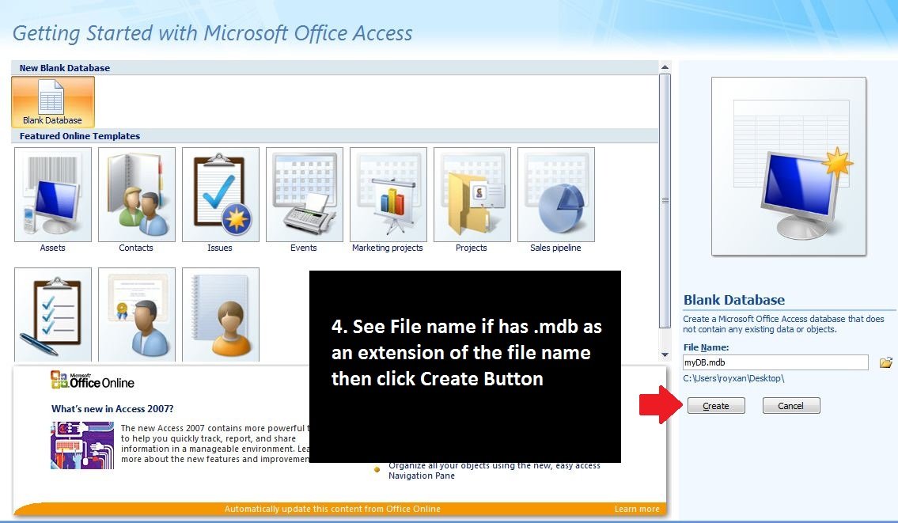898x523 pixels.
Task: Click the Blank Database preview image
Action: coord(789,166)
